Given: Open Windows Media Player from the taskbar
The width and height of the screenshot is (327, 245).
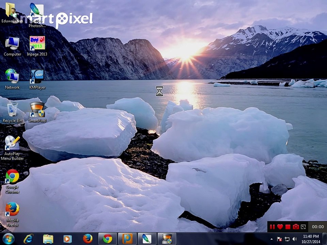Looking at the screenshot, I should pos(67,239).
